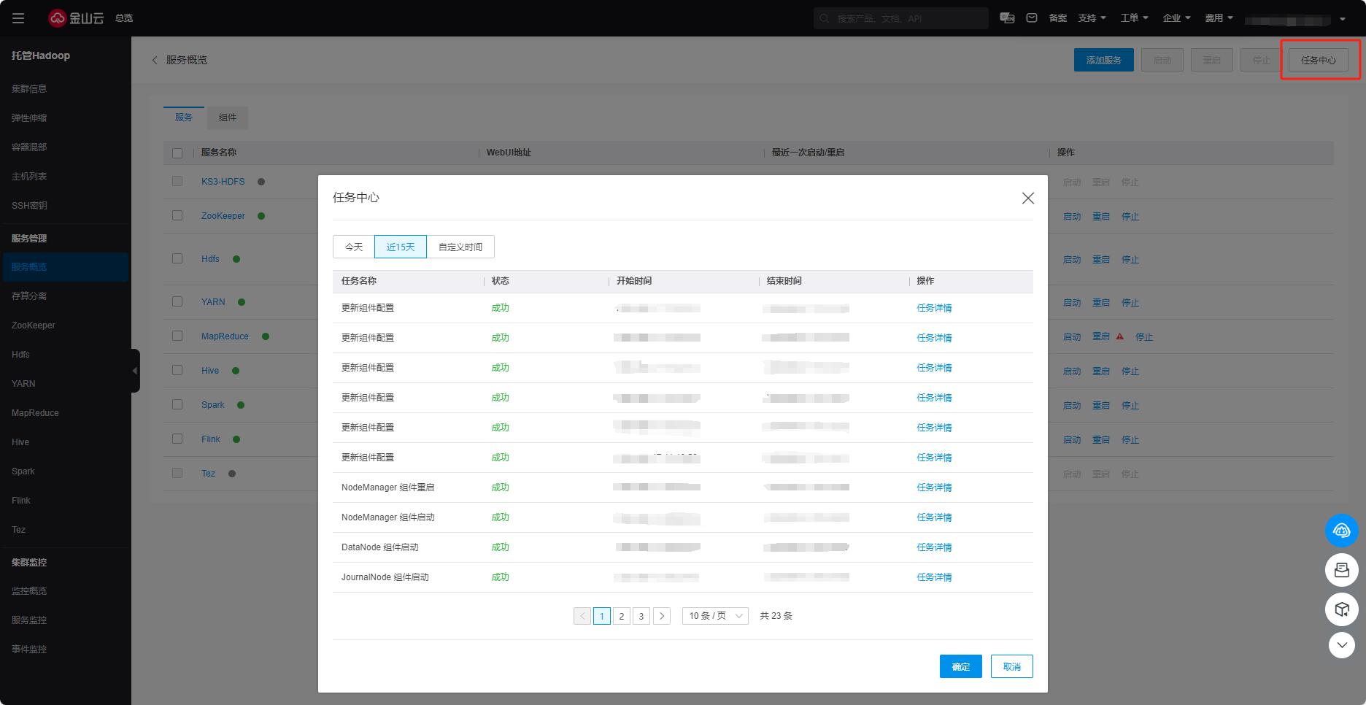Image resolution: width=1366 pixels, height=705 pixels.
Task: Open the cloud assistant floating icon
Action: [1341, 531]
